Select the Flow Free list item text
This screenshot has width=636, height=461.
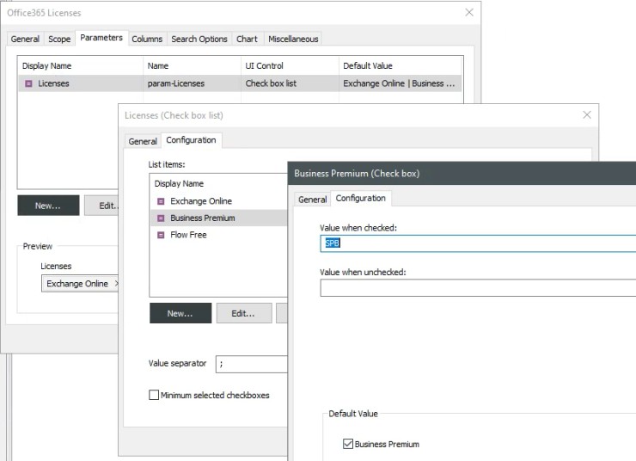[188, 235]
